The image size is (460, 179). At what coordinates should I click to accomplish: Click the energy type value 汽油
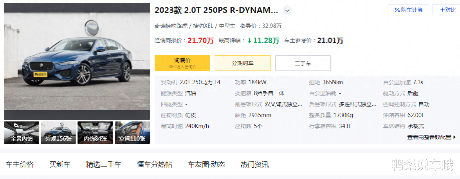191,93
